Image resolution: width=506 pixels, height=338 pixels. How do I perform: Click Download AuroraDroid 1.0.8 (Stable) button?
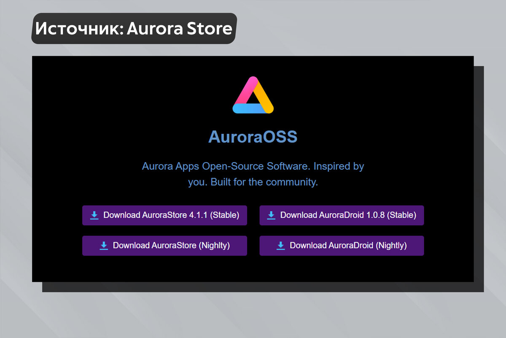tap(342, 215)
